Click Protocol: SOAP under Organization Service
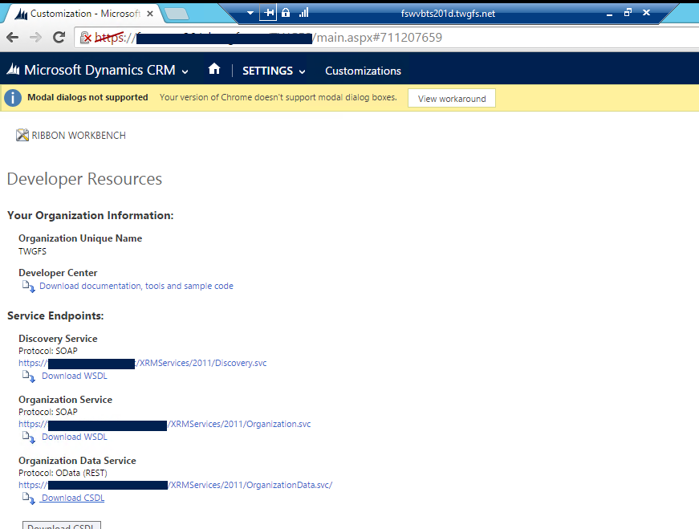 coord(48,412)
